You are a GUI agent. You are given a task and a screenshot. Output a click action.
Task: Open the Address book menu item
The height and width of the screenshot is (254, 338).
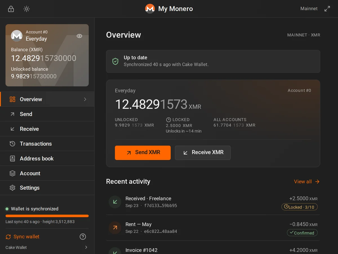coord(47,159)
